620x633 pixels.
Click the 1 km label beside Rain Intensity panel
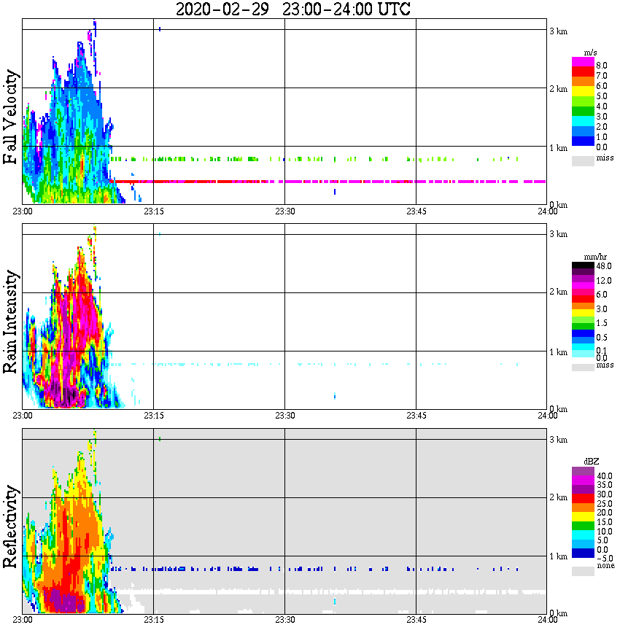[x=558, y=352]
